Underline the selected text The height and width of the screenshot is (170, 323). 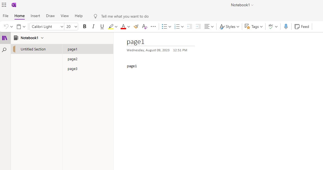[x=102, y=26]
